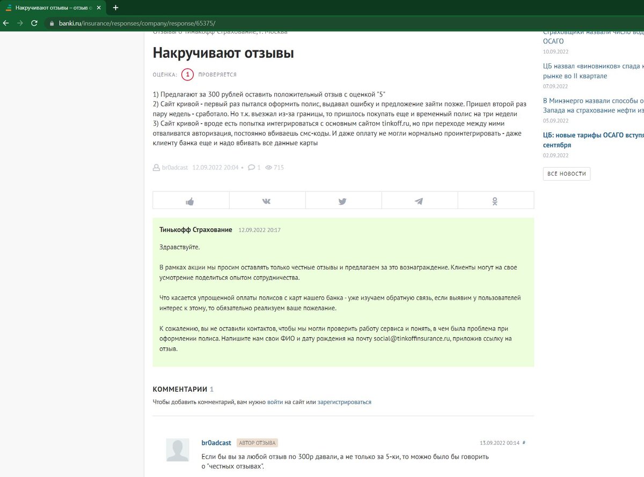Share the review via Telegram
644x477 pixels.
(420, 200)
